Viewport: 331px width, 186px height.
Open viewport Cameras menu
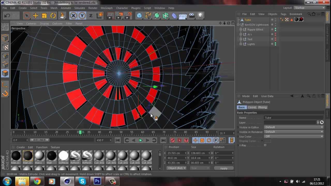[31, 24]
